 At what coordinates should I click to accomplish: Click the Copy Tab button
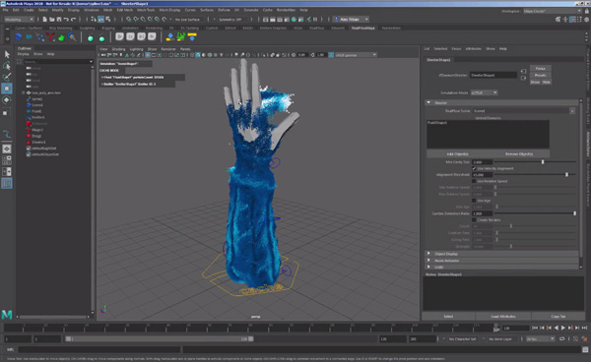(x=558, y=317)
